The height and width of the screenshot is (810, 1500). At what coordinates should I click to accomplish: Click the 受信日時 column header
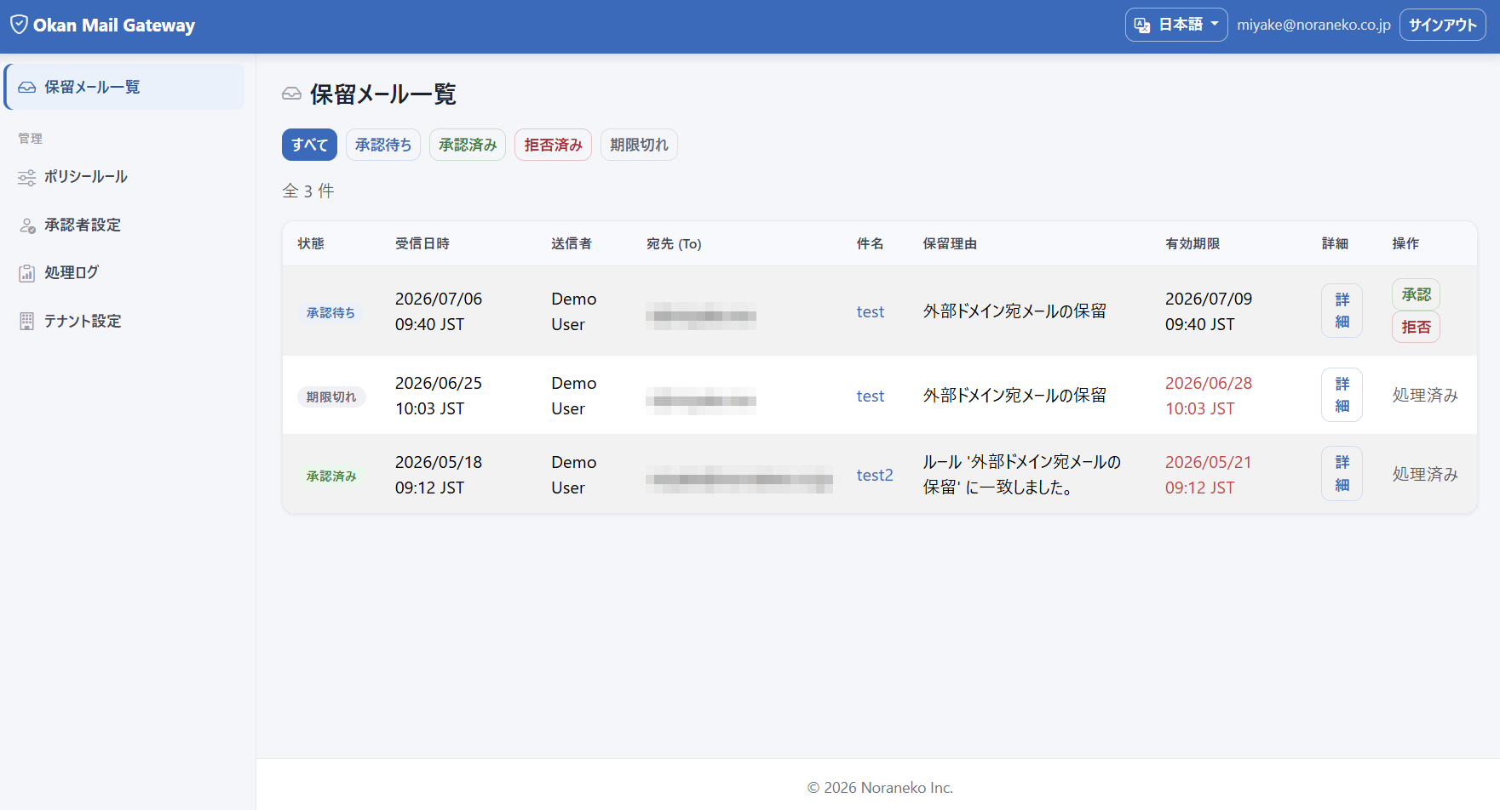tap(422, 243)
